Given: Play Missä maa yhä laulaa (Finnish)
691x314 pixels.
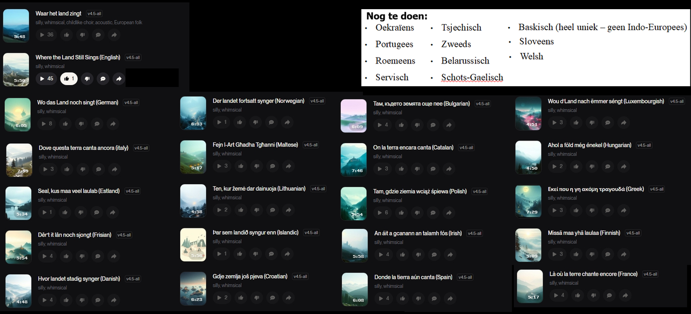Looking at the screenshot, I should tap(557, 254).
